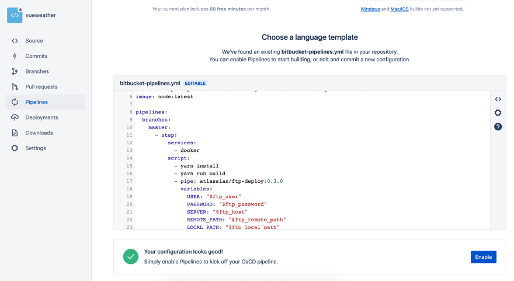Click the '- step:' code line
The width and height of the screenshot is (514, 281).
[166, 135]
